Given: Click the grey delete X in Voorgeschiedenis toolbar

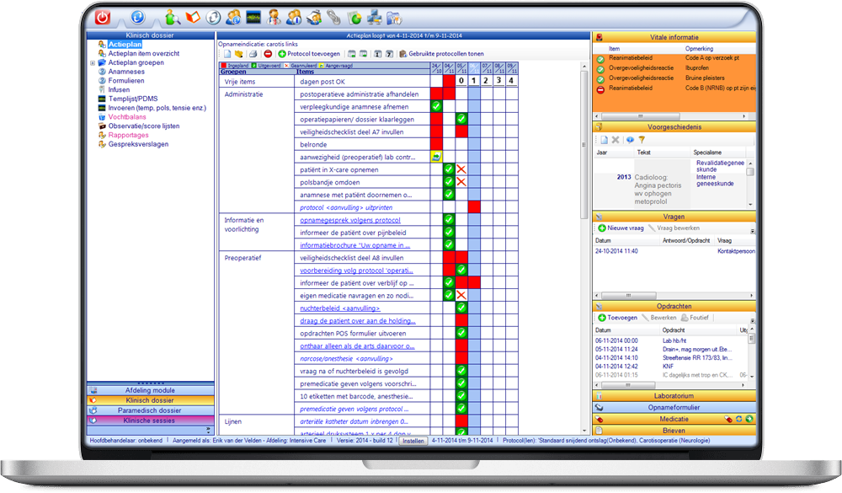Looking at the screenshot, I should [x=616, y=140].
